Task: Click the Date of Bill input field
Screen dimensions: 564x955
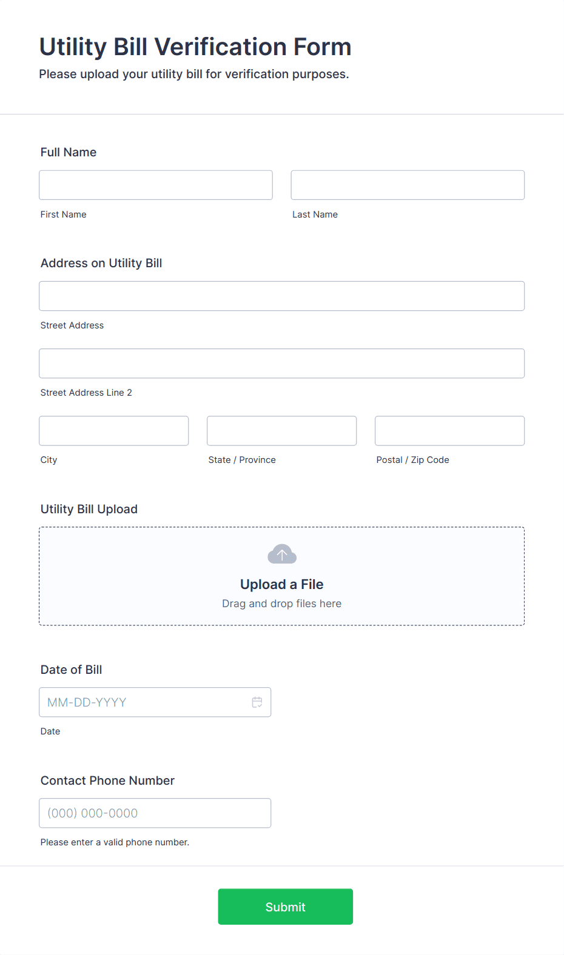Action: [155, 702]
